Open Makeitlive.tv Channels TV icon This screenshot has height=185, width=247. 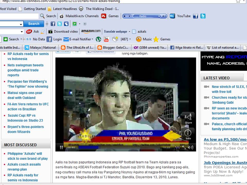tap(61, 16)
